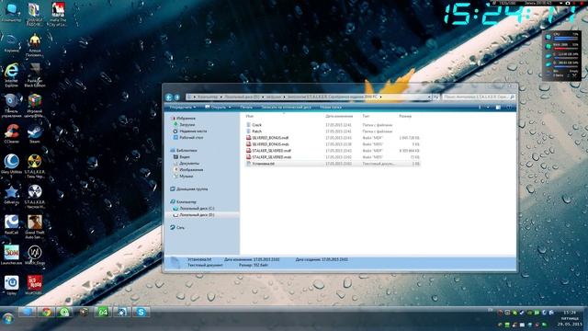This screenshot has width=588, height=331.
Task: Click the green 64 taskbar icon
Action: click(x=103, y=312)
